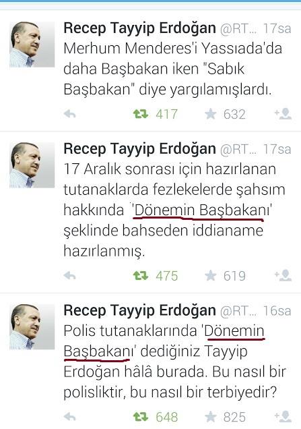
Task: Favorite the tweet with 619 stars
Action: tap(211, 275)
